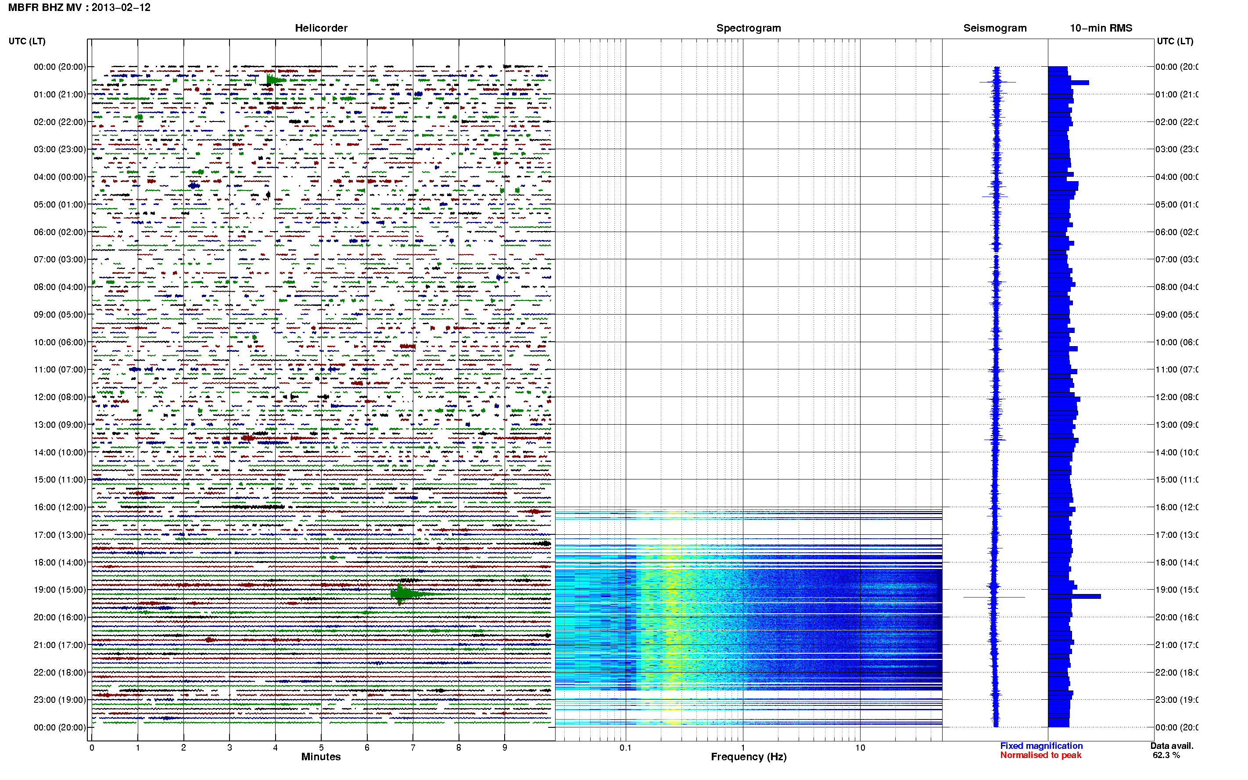
Task: Click the '62.3 %' availability value
Action: [x=1166, y=755]
